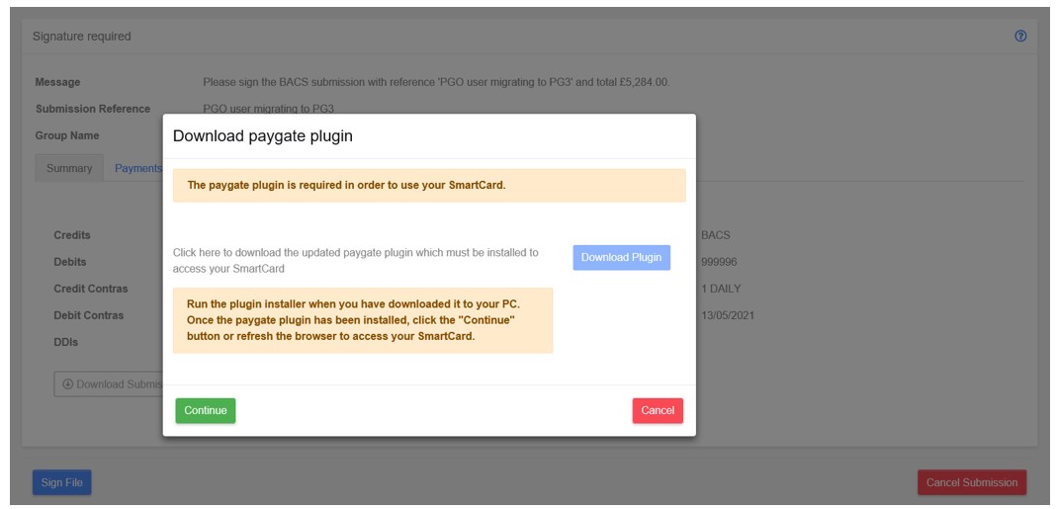
Task: Select the BACS submission message text
Action: click(436, 82)
